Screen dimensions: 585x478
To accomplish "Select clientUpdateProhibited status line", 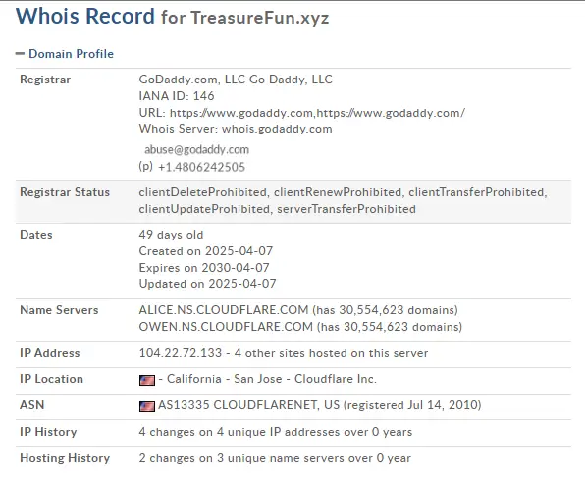I will [277, 209].
